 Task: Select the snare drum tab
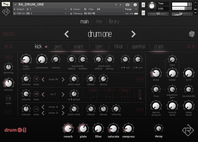click(78, 47)
